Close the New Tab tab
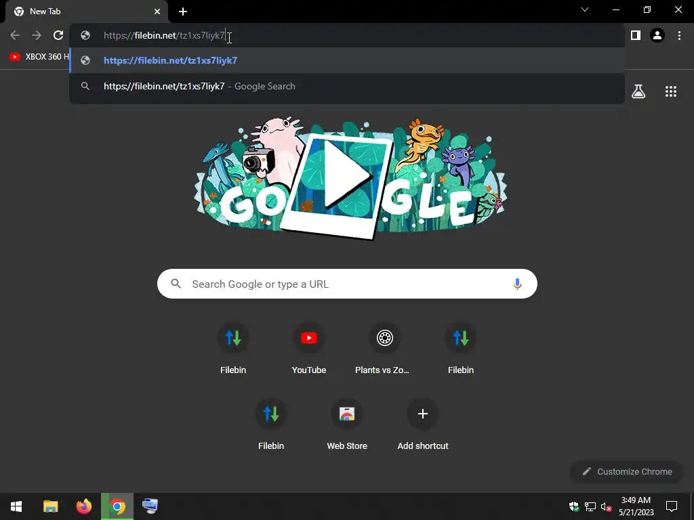694x520 pixels. pyautogui.click(x=157, y=12)
